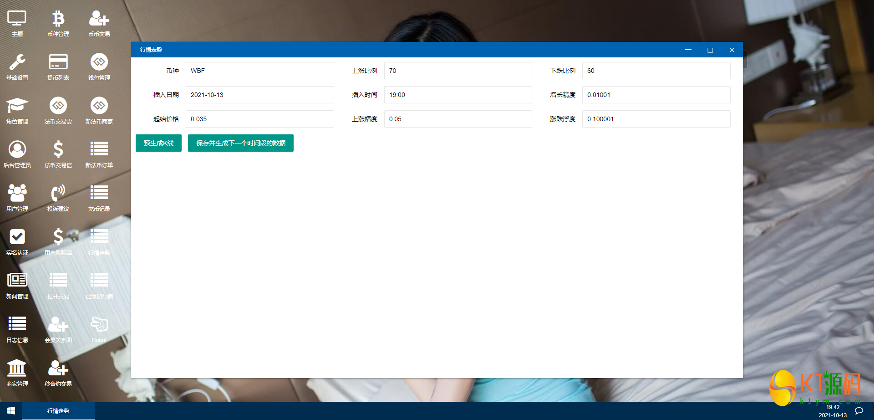Open the 法币交易需 icon

pyautogui.click(x=58, y=111)
